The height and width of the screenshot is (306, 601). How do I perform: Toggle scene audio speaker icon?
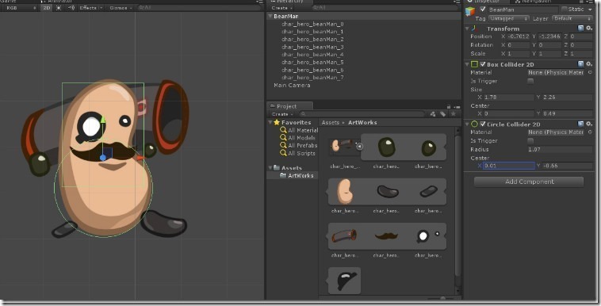click(71, 8)
